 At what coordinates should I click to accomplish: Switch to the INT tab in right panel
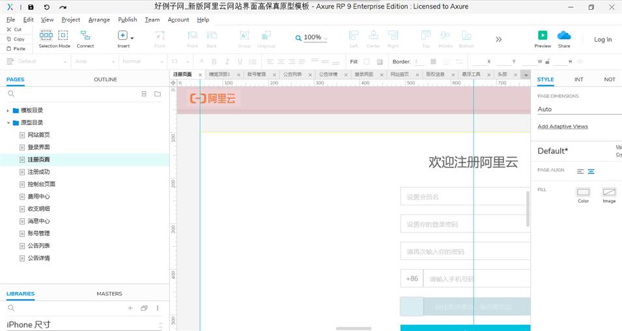(x=579, y=79)
